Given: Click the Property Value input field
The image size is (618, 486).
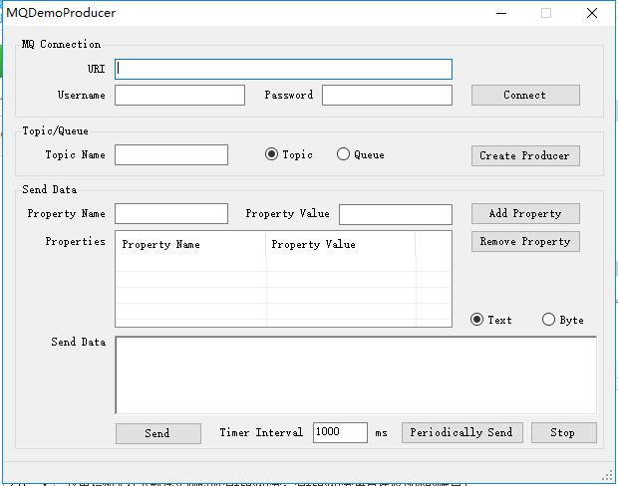Looking at the screenshot, I should pos(396,215).
